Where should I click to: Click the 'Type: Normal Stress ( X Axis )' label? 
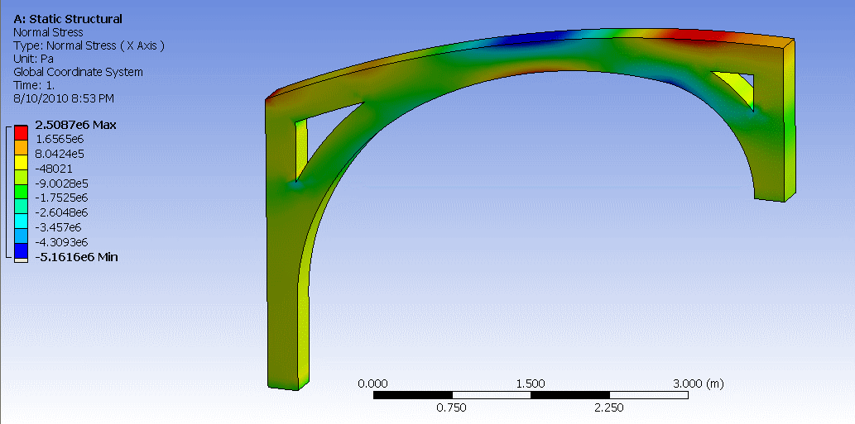click(89, 45)
